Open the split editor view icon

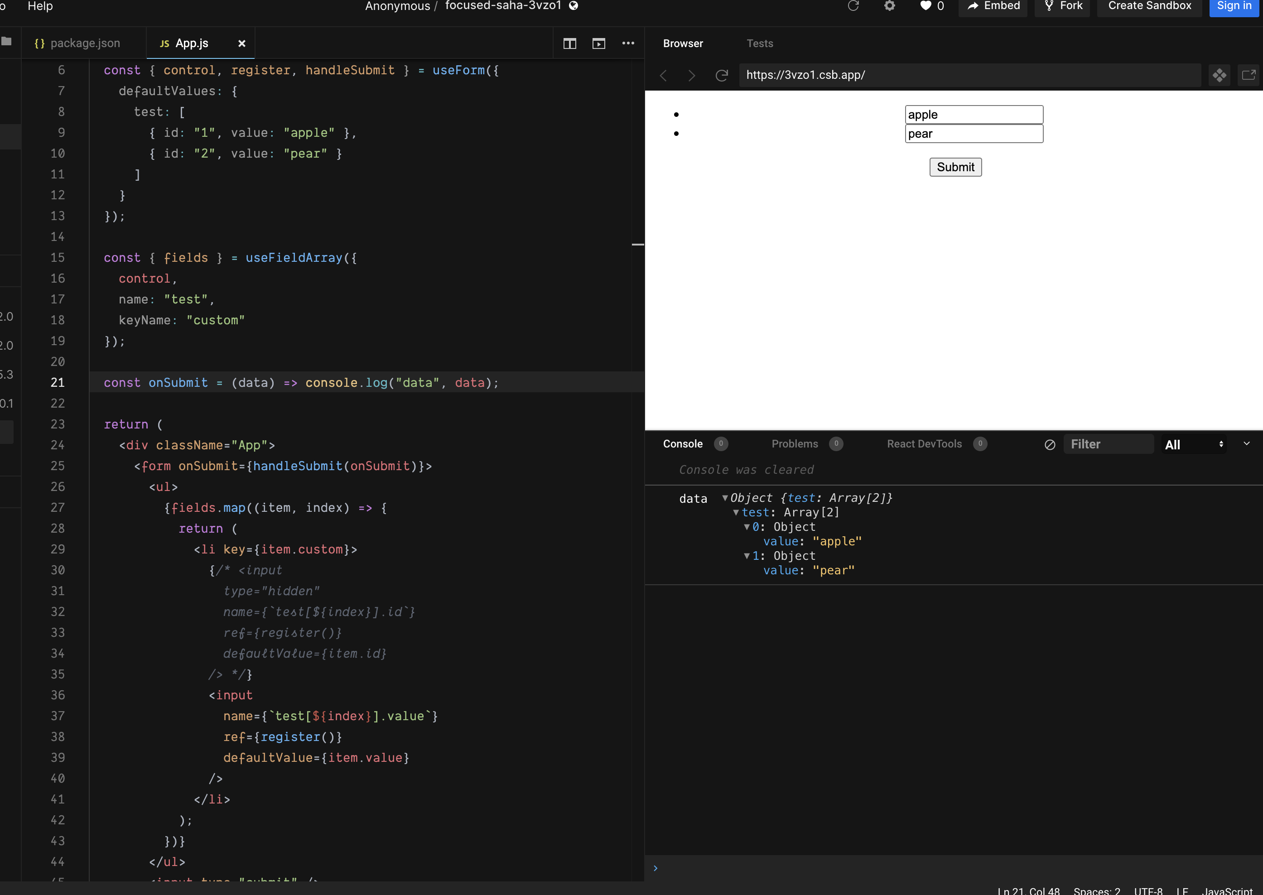569,43
